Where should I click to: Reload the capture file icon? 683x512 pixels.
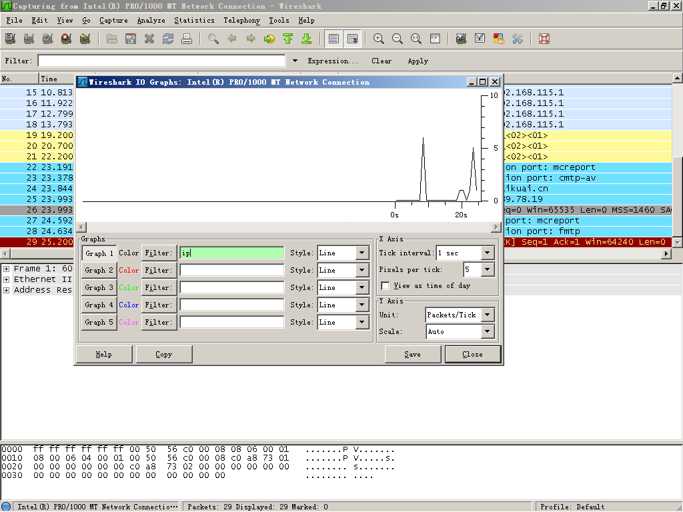click(x=168, y=39)
